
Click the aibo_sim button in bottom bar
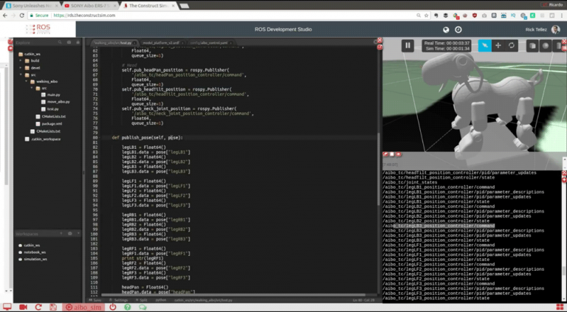coord(83,307)
